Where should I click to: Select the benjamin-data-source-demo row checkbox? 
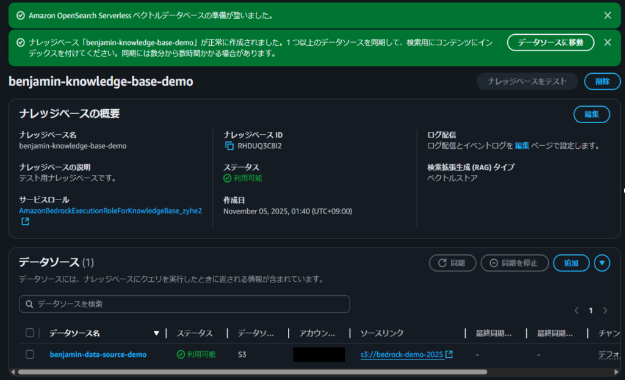(30, 354)
